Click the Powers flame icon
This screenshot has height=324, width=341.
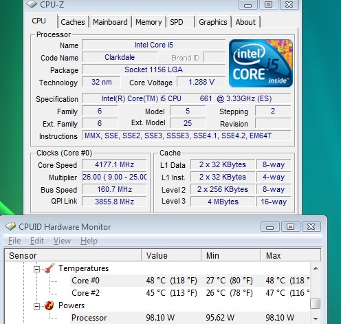pos(49,305)
